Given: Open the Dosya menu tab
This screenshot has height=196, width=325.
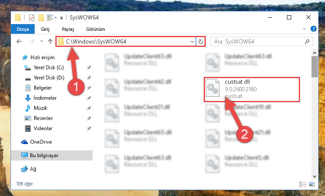Looking at the screenshot, I should coord(23,29).
